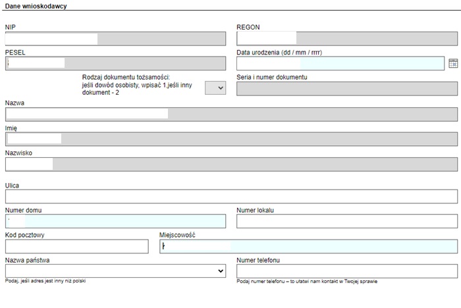Open the calendar date picker icon
This screenshot has height=308, width=461.
tap(452, 63)
